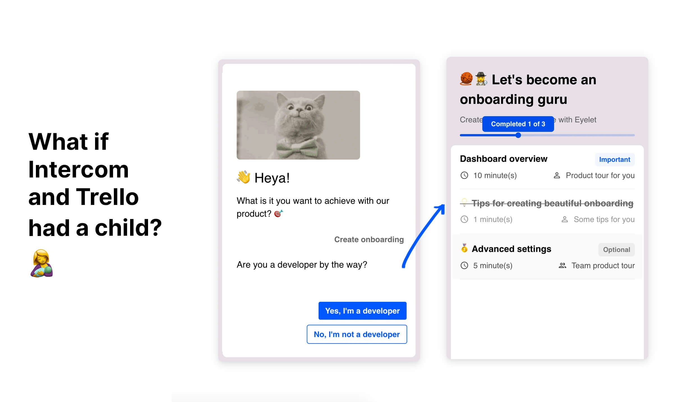Click the lightbulb icon on the Tips task
This screenshot has height=402, width=673.
(x=464, y=202)
